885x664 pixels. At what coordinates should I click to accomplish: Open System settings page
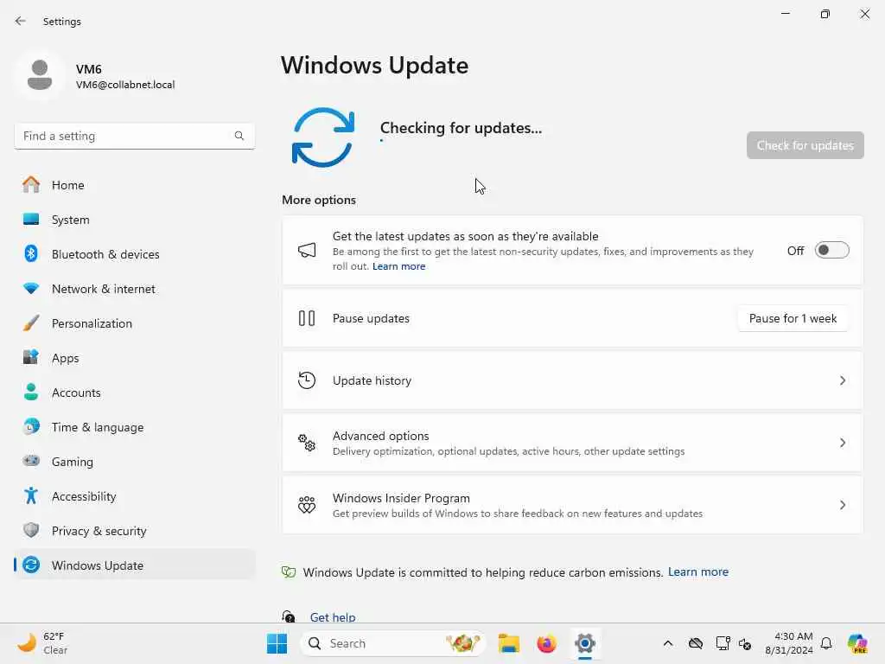click(134, 220)
